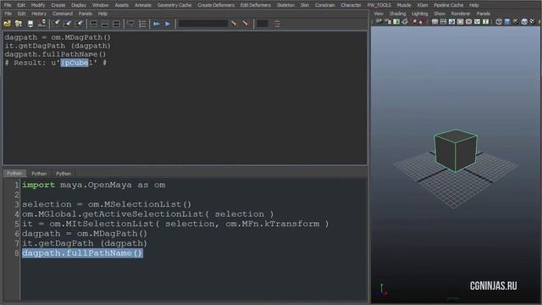
Task: Click Field Chart icon in viewport toolbar
Action: [468, 21]
